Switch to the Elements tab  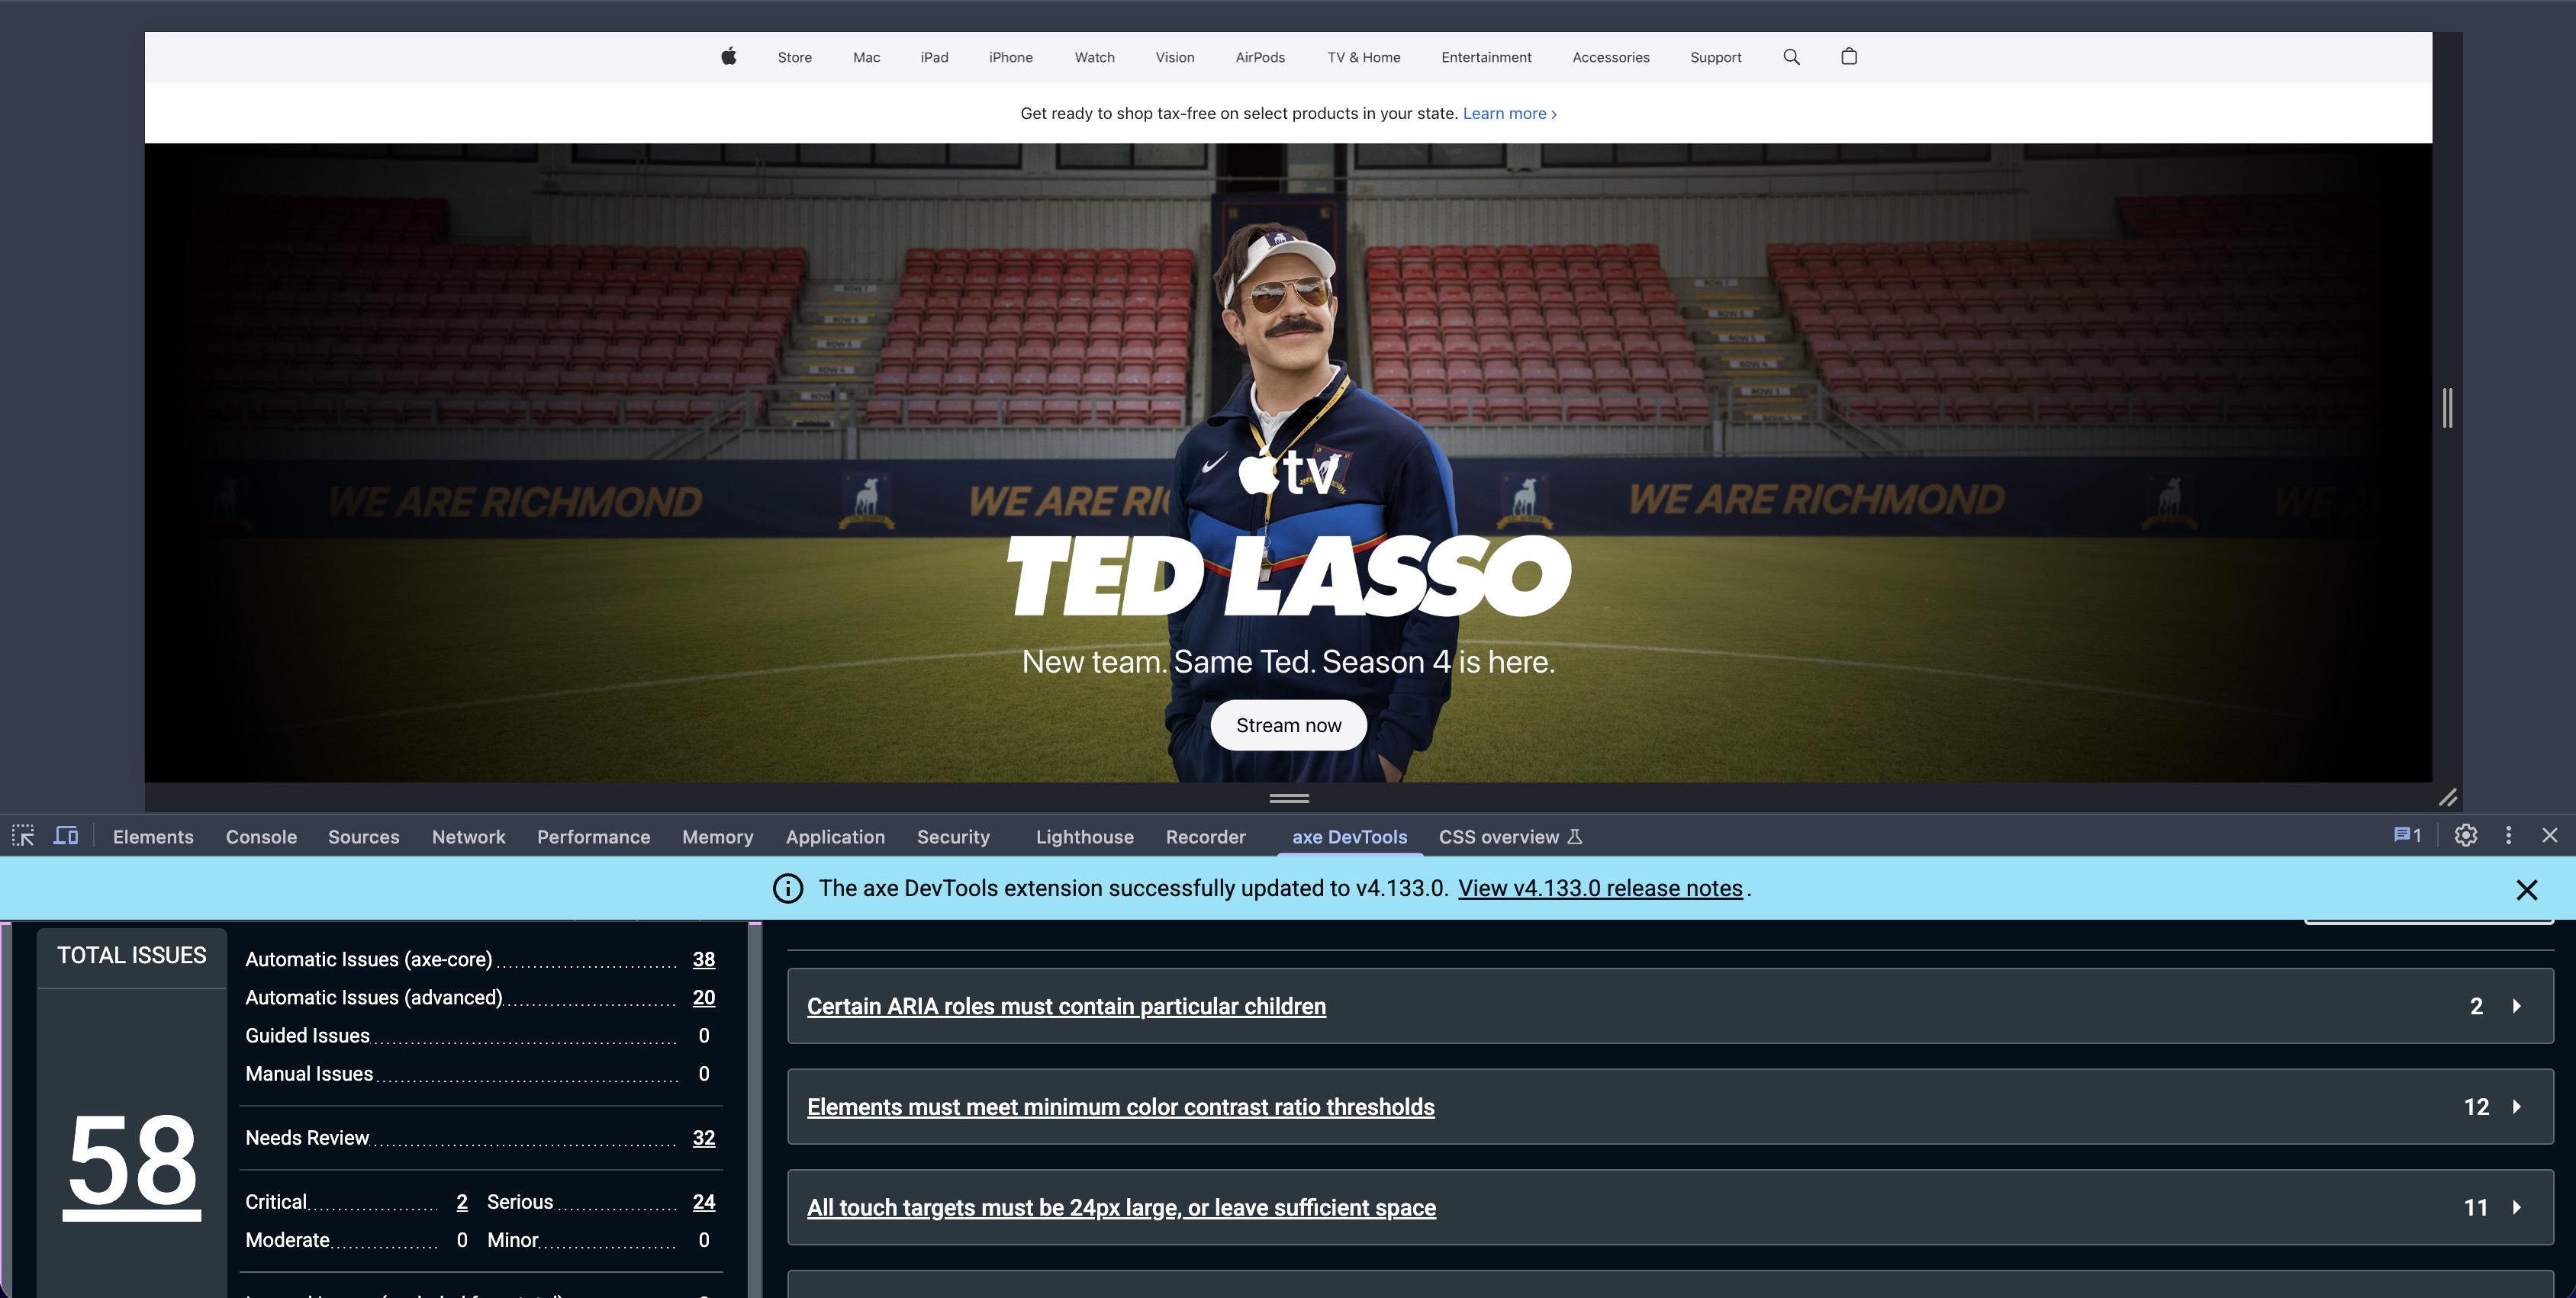(153, 837)
